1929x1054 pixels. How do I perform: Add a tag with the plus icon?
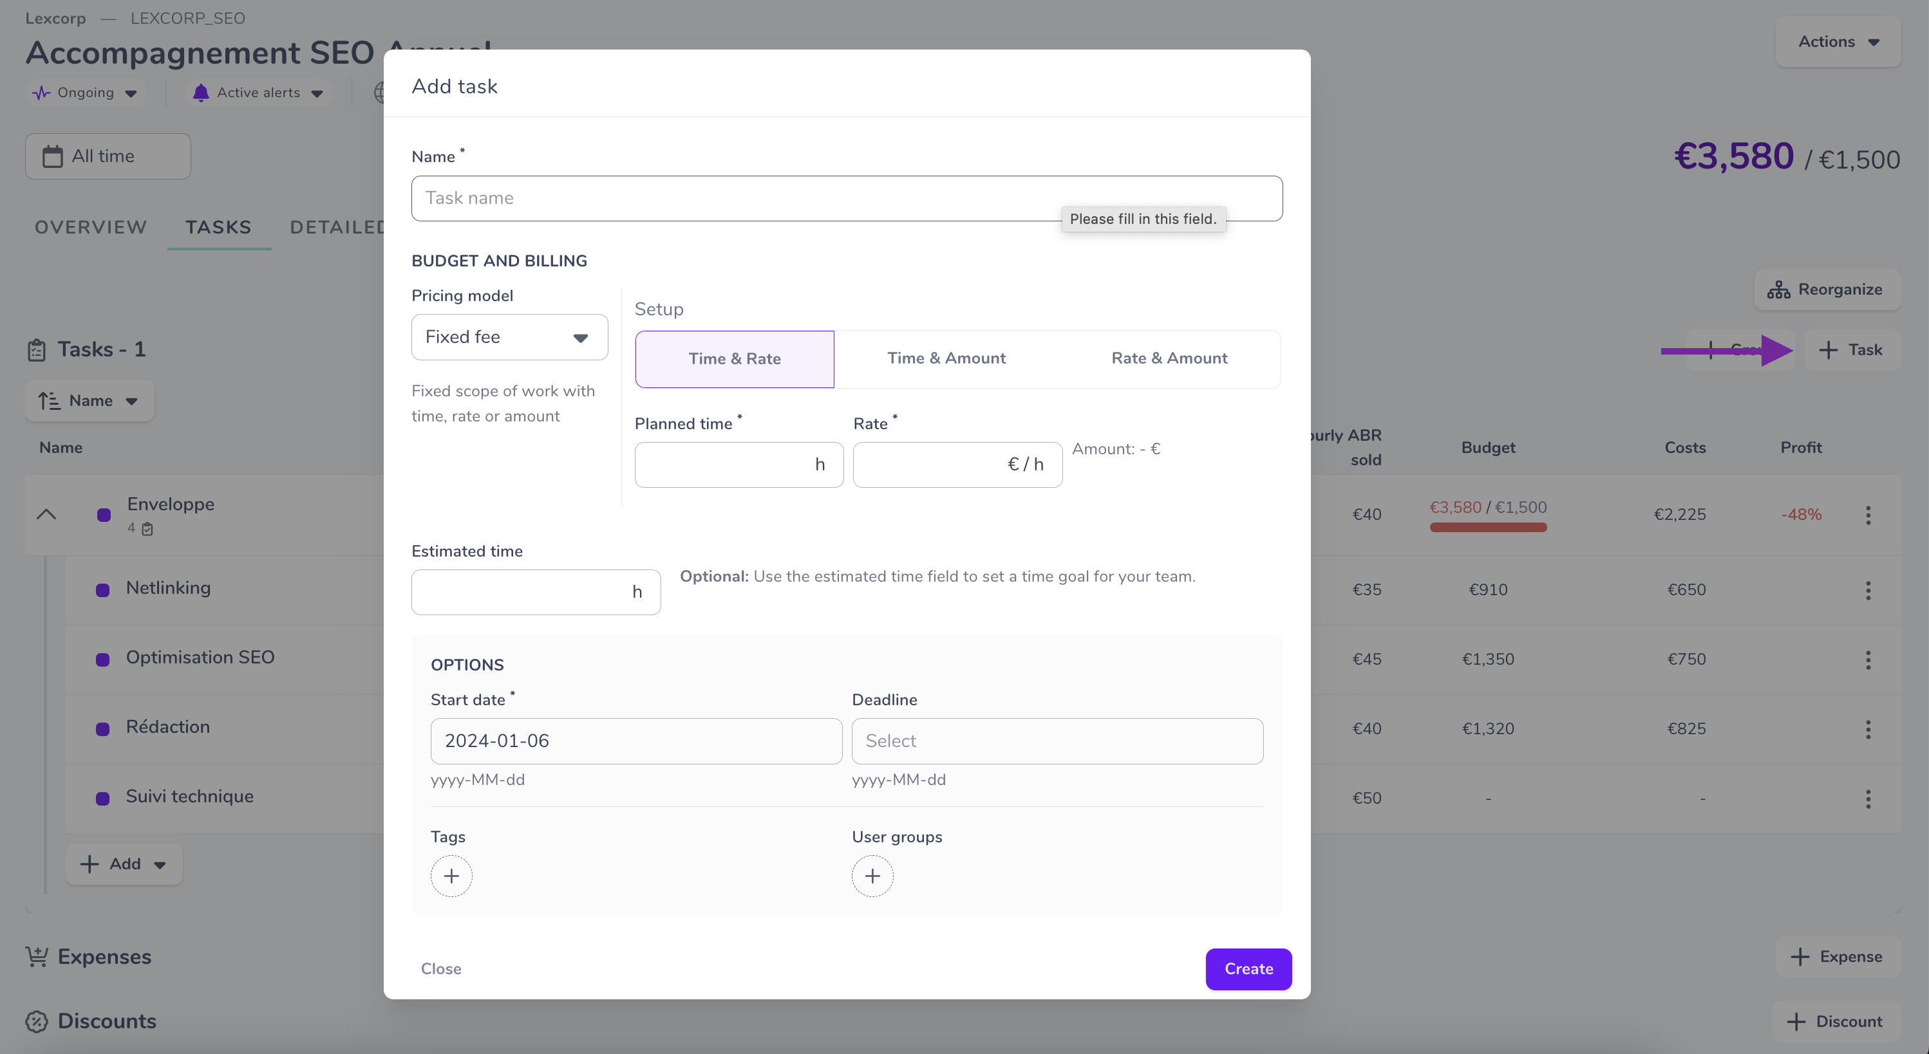(x=451, y=876)
